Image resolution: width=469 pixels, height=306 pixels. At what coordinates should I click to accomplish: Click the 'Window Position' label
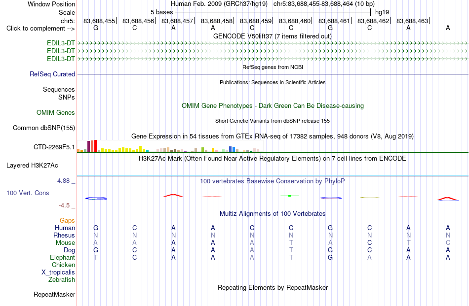(x=51, y=4)
